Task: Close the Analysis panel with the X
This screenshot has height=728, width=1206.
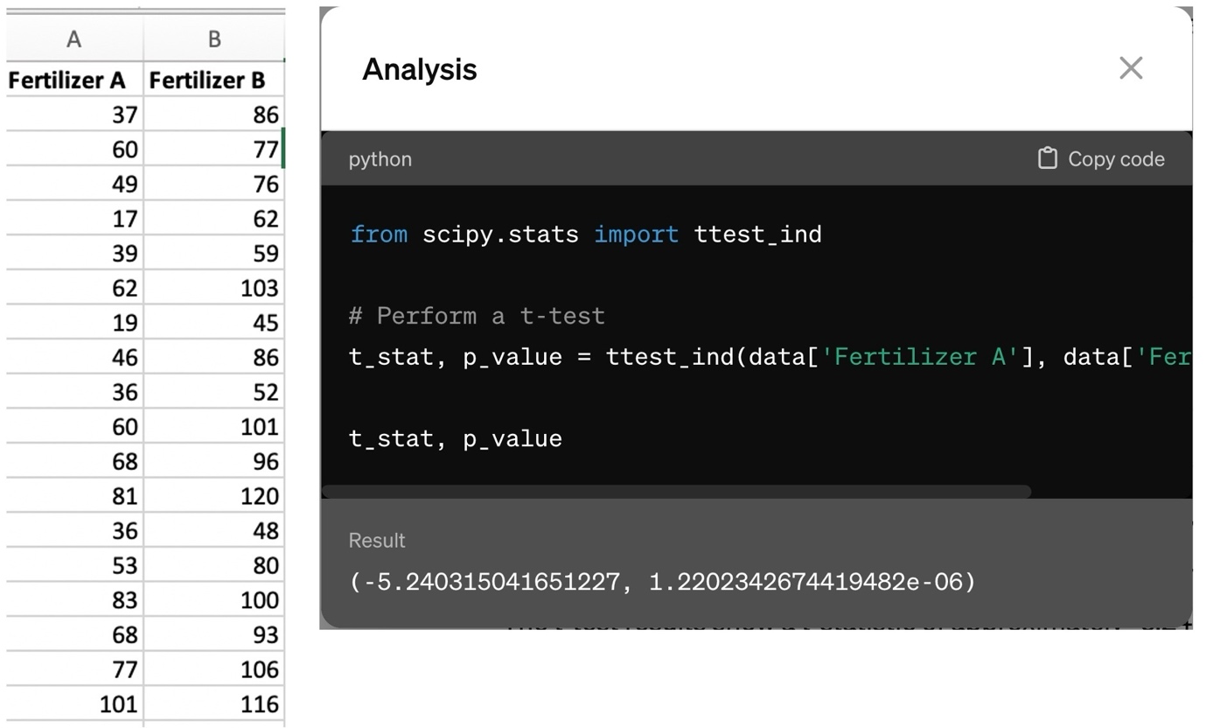Action: tap(1130, 68)
